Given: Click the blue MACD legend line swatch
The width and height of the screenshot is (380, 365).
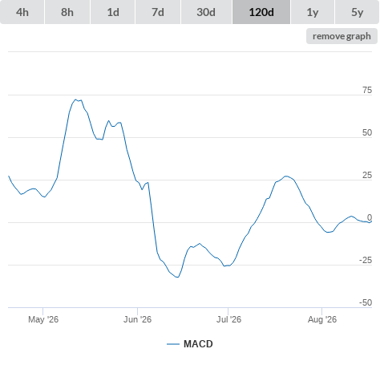Looking at the screenshot, I should point(173,344).
